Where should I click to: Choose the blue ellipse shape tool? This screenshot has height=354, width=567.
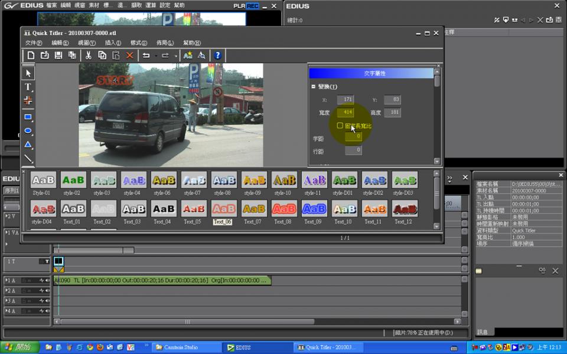click(28, 131)
